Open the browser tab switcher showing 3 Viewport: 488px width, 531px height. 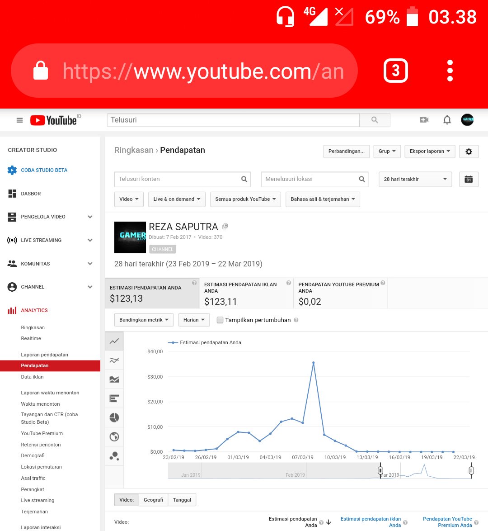396,71
